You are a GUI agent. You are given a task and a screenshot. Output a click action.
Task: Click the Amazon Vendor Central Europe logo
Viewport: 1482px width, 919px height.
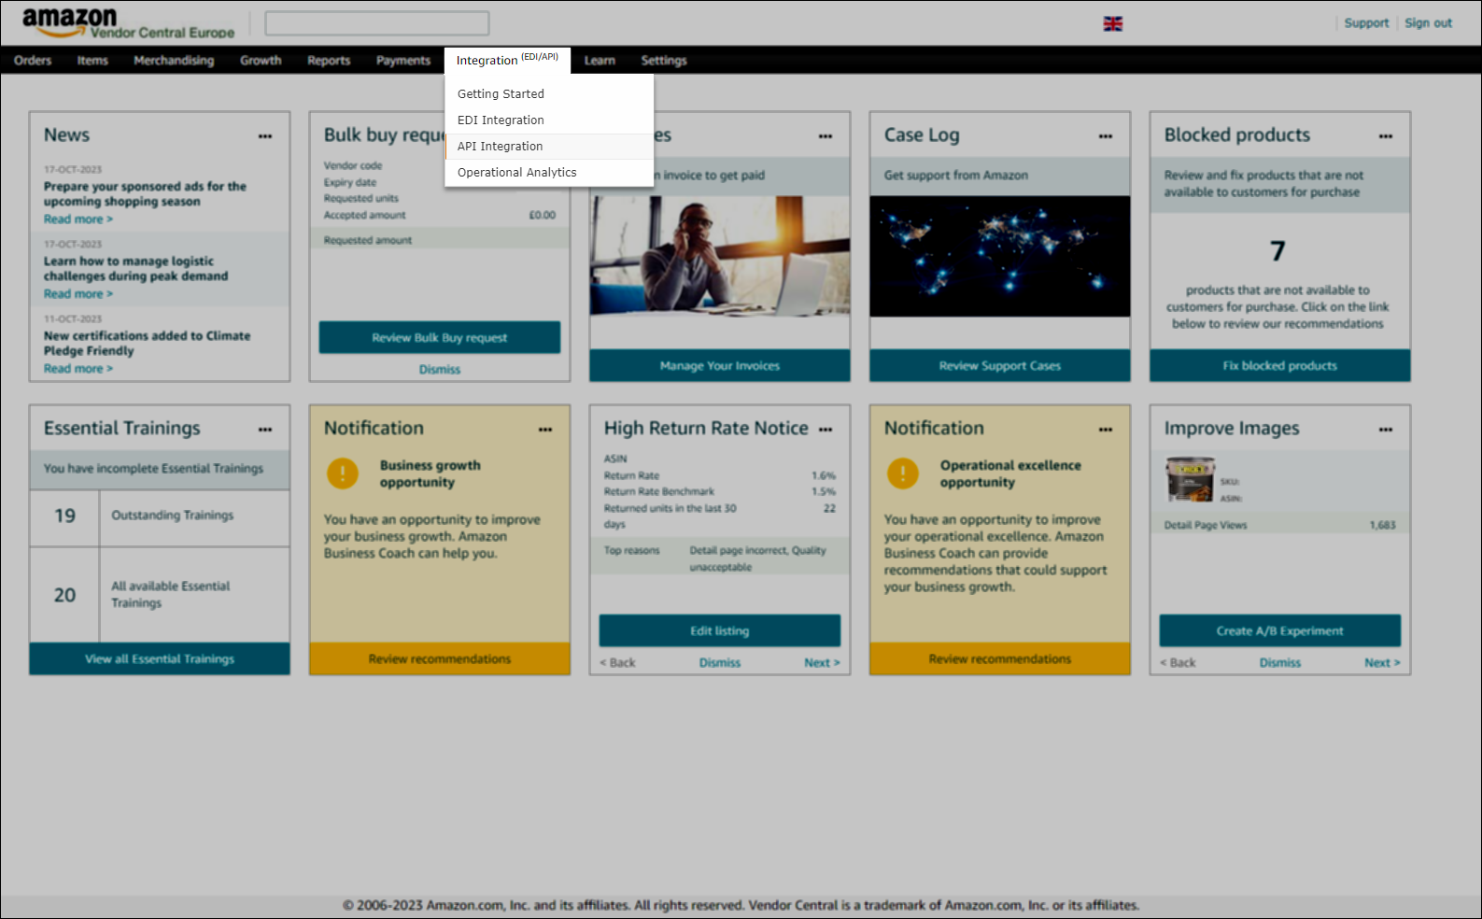click(128, 23)
